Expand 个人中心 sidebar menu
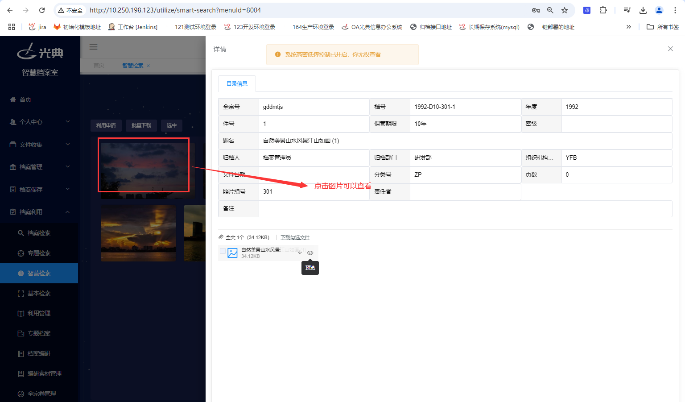 click(39, 122)
